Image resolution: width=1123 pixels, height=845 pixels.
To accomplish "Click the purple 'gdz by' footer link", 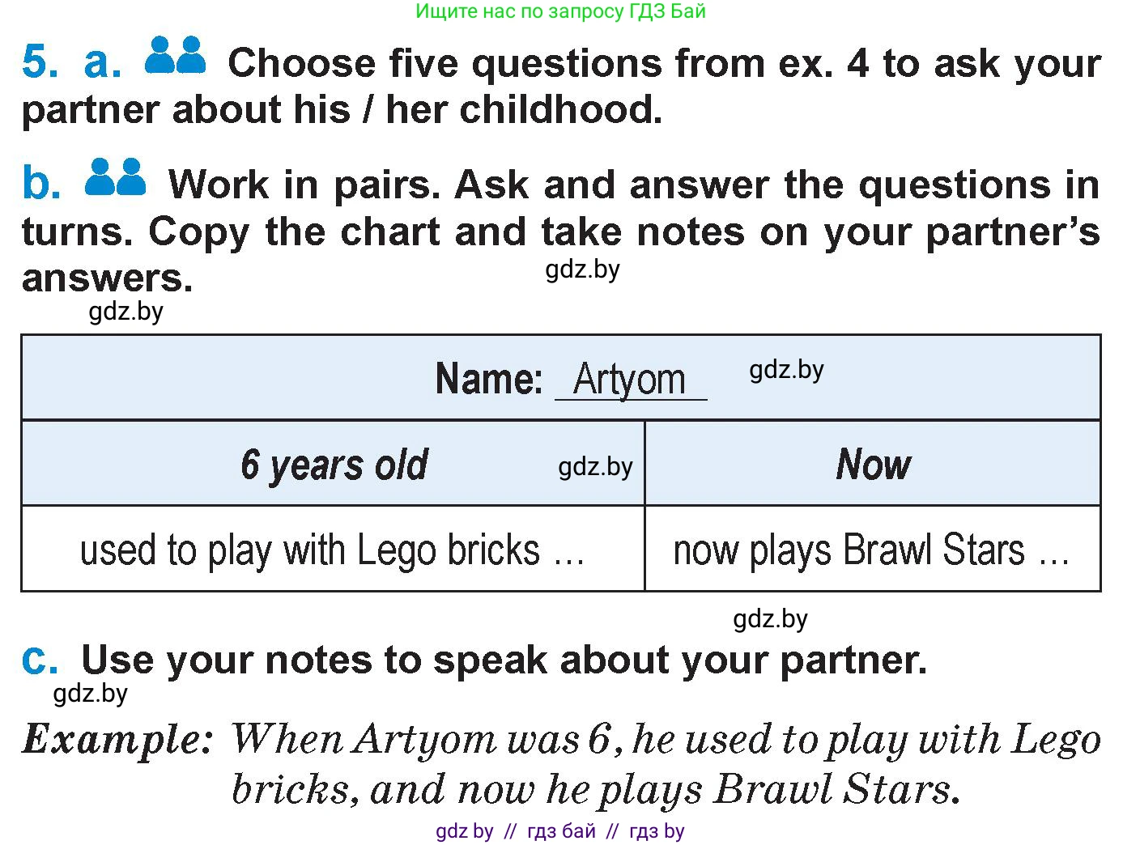I will [464, 831].
